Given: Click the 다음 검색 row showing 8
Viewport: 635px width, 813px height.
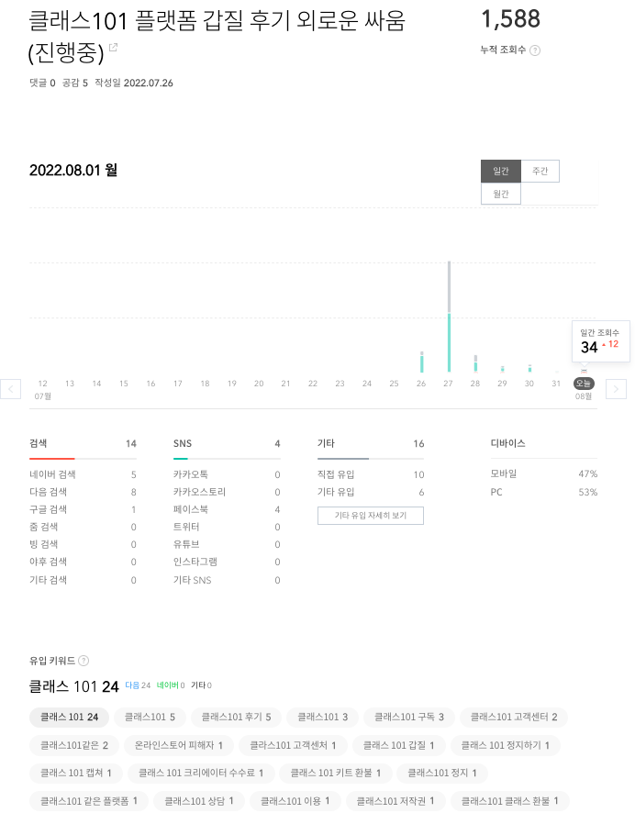Looking at the screenshot, I should [83, 492].
